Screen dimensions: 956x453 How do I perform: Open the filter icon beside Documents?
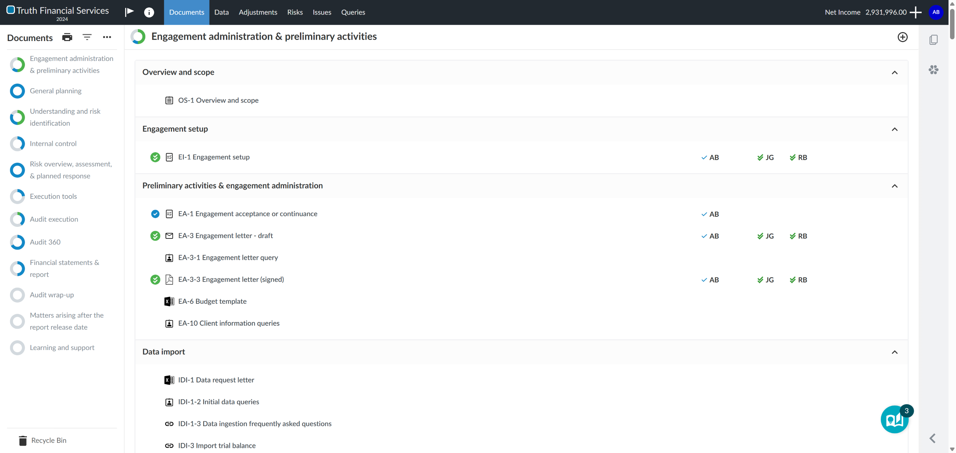tap(87, 37)
